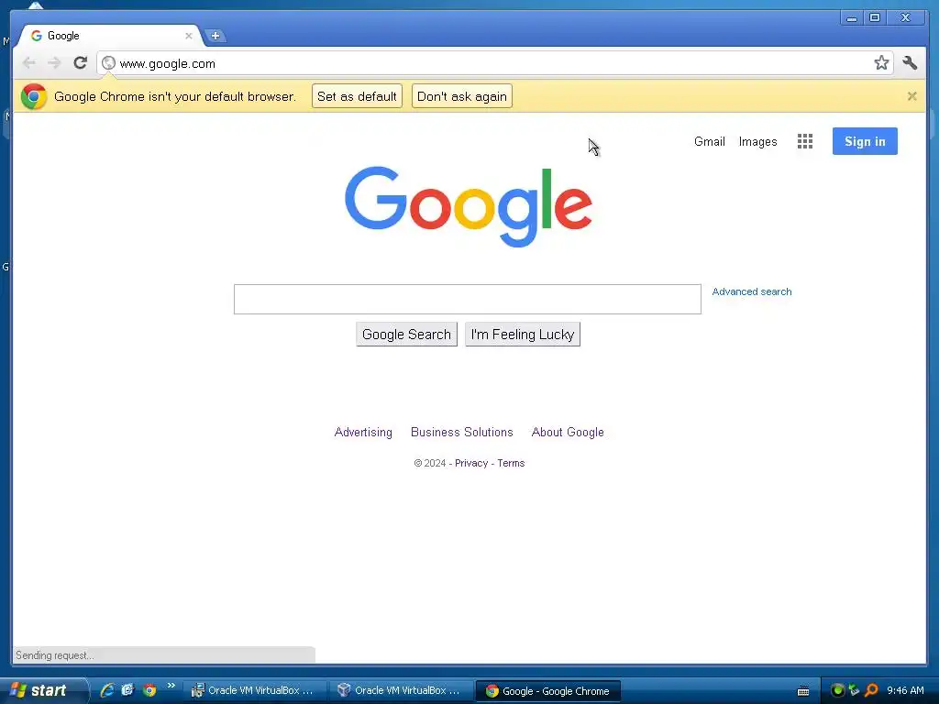Click the site info globe icon in address bar
This screenshot has height=704, width=939.
point(108,63)
